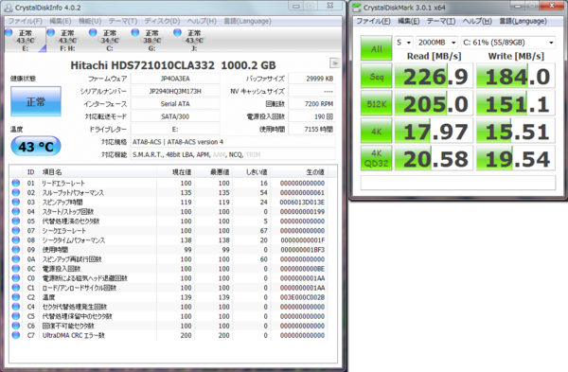Viewport: 568px width, 372px height.
Task: Click the CrystalDiskMark title bar app icon
Action: [x=357, y=8]
